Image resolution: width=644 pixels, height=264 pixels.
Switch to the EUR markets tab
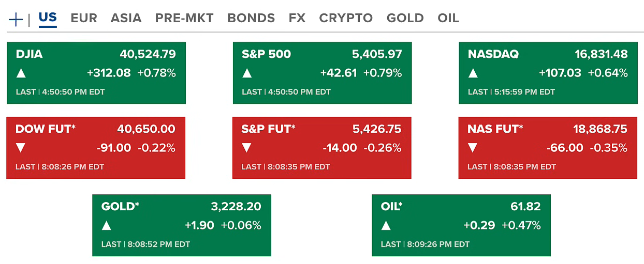[x=84, y=18]
